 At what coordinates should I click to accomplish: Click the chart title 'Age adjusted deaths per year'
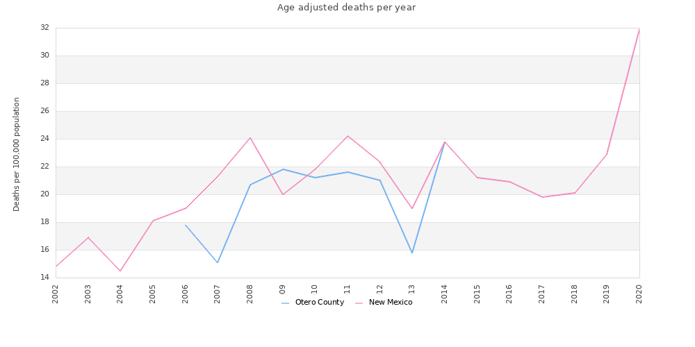point(346,8)
